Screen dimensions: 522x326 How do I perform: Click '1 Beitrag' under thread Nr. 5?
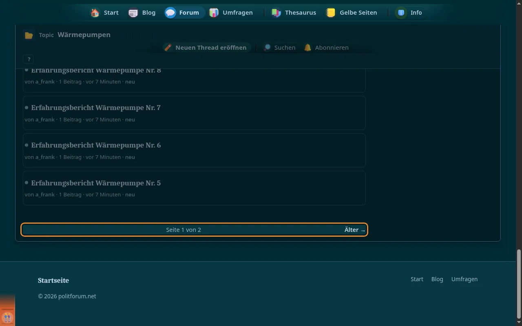70,194
